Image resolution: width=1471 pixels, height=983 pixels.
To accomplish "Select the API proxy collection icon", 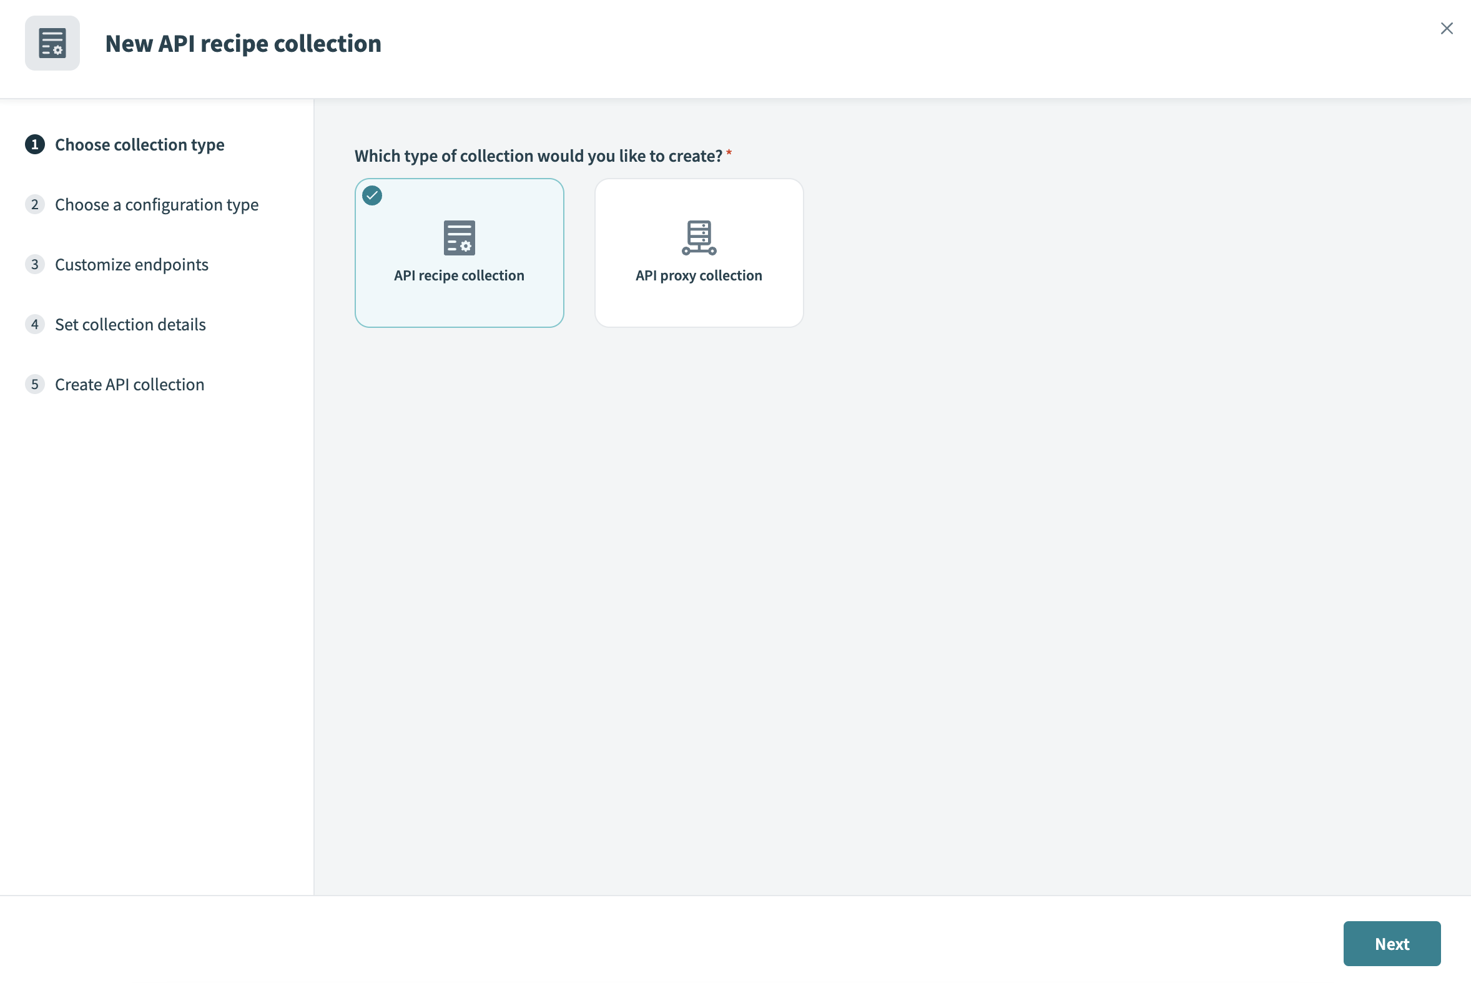I will click(x=699, y=237).
